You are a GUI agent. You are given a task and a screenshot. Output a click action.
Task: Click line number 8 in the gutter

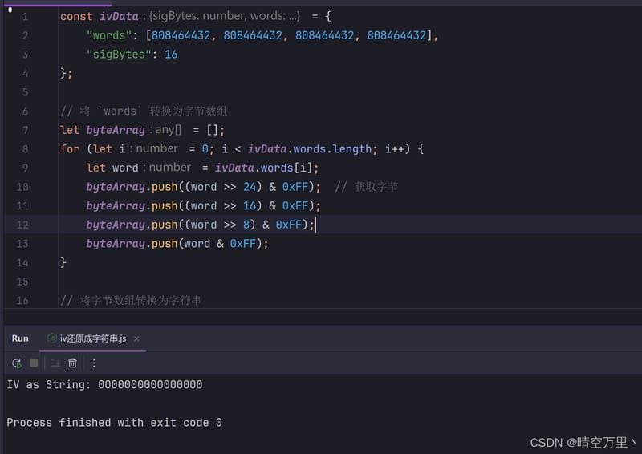25,149
